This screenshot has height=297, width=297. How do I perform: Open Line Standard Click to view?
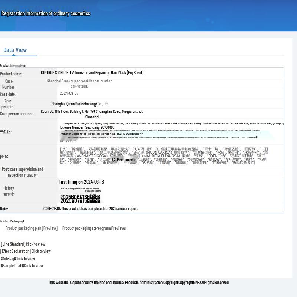pos(23,244)
